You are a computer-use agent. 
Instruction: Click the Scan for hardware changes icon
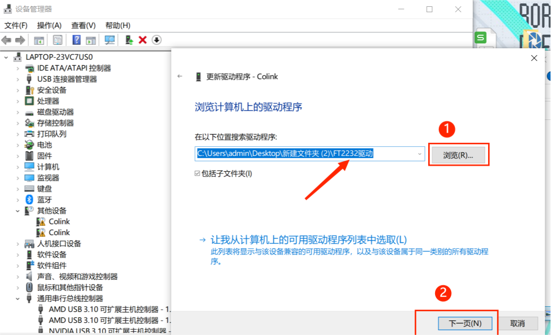[111, 39]
